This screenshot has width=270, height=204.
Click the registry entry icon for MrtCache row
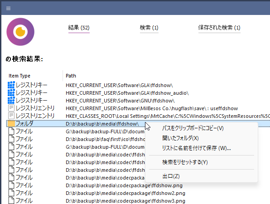tap(11, 116)
